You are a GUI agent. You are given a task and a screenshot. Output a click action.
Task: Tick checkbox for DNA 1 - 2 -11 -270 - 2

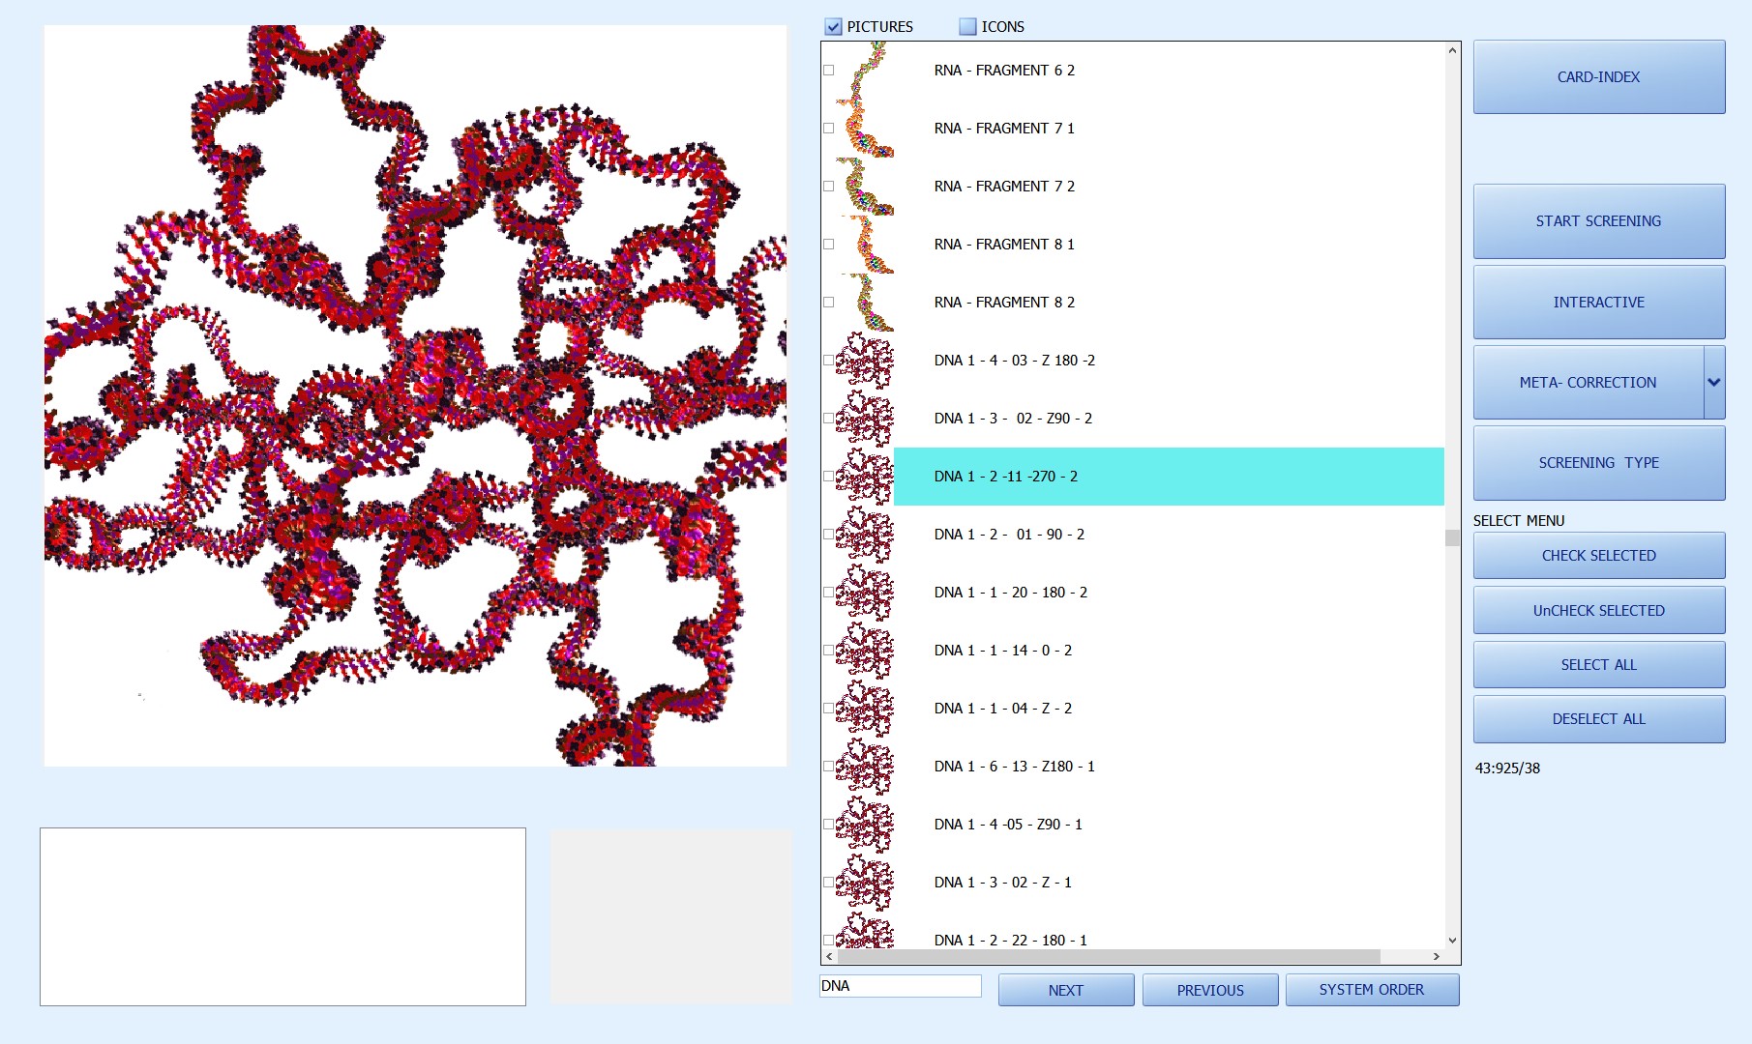(828, 477)
